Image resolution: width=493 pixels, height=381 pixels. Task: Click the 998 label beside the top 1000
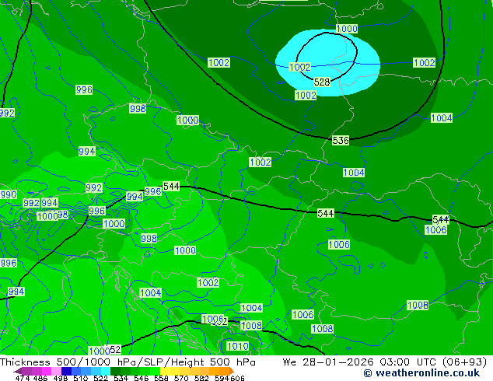coord(138,109)
